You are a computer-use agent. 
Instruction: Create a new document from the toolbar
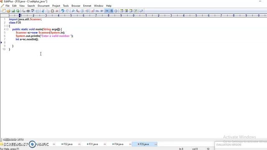pyautogui.click(x=4, y=11)
